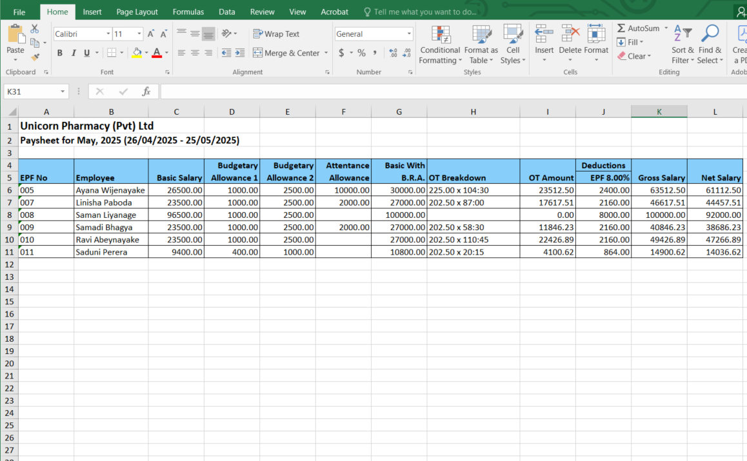Toggle Italic formatting
Viewport: 747px width, 461px height.
click(74, 53)
